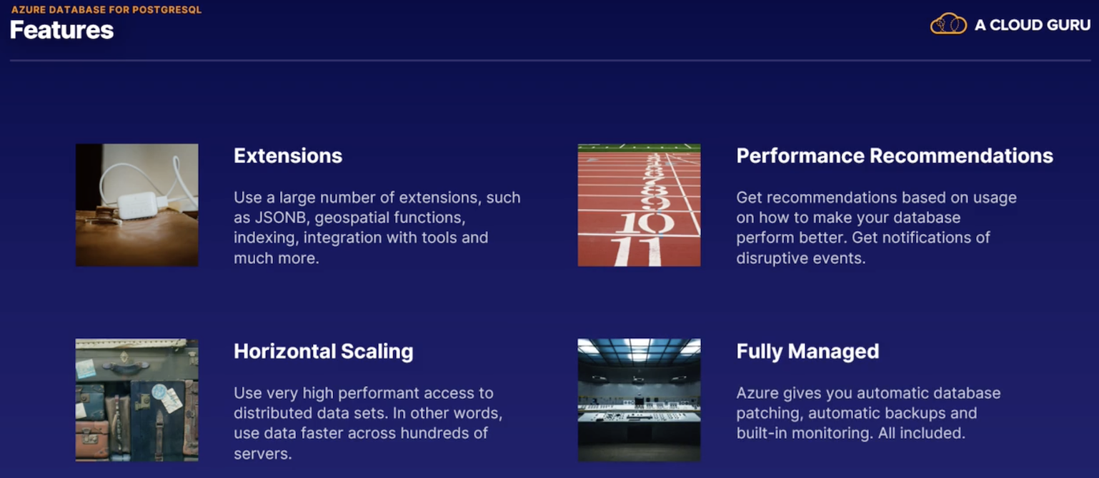The height and width of the screenshot is (478, 1099).
Task: Click the Fully Managed heading
Action: pyautogui.click(x=807, y=352)
